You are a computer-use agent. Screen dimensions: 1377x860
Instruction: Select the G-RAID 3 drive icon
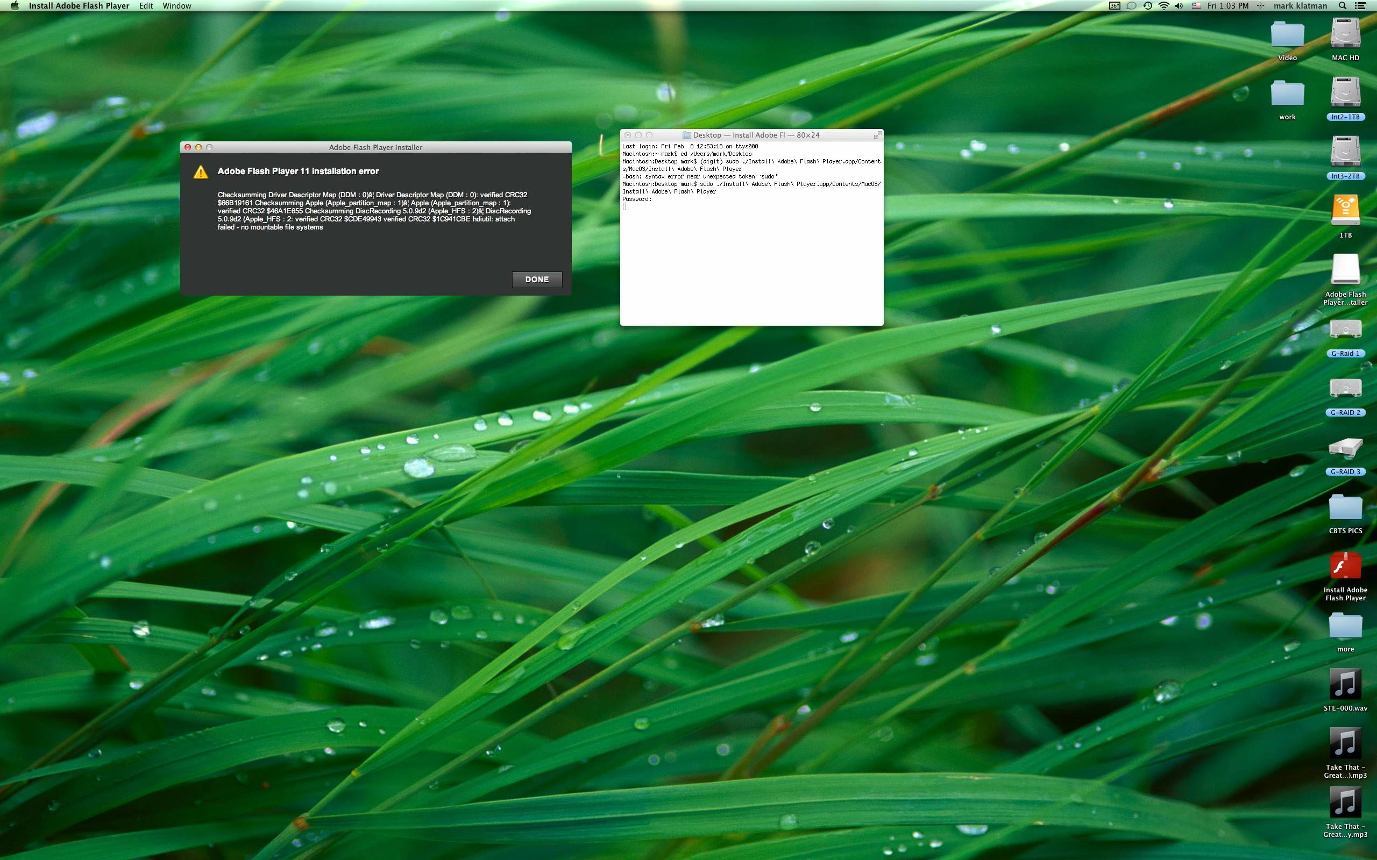tap(1345, 448)
